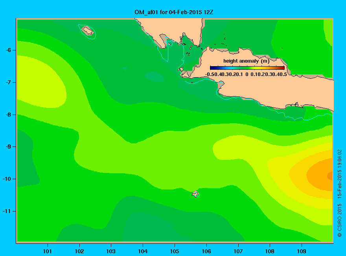Screen dimensions: 346x256
Task: Click latitude label -8 on the axis
Action: pyautogui.click(x=8, y=115)
